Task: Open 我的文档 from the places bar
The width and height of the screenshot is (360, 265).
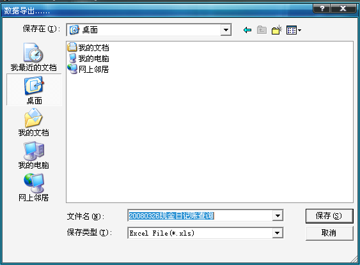Action: pos(33,122)
